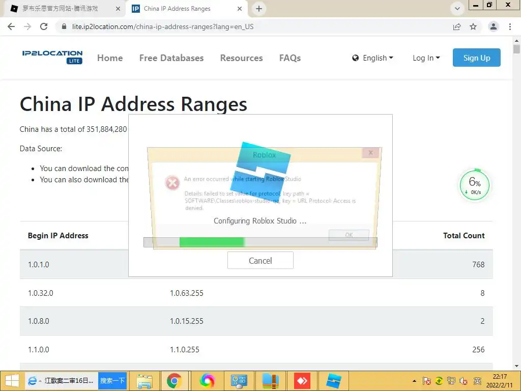
Task: Go back using browser back arrow
Action: [11, 26]
